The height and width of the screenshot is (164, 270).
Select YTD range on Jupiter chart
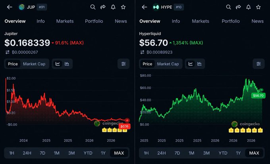88,153
